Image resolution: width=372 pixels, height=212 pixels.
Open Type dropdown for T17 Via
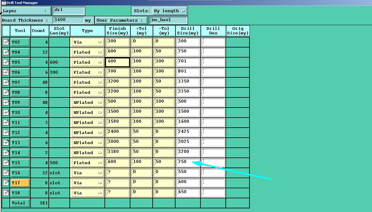[x=88, y=183]
